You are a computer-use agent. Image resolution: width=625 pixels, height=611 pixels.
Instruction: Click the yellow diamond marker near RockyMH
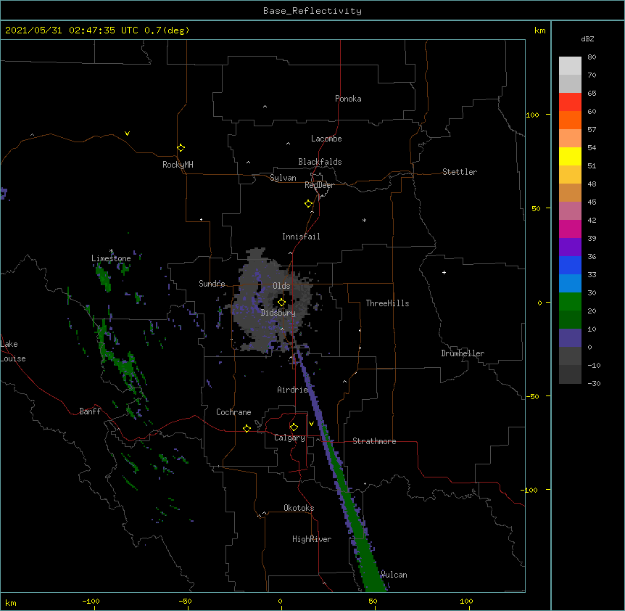(x=181, y=148)
